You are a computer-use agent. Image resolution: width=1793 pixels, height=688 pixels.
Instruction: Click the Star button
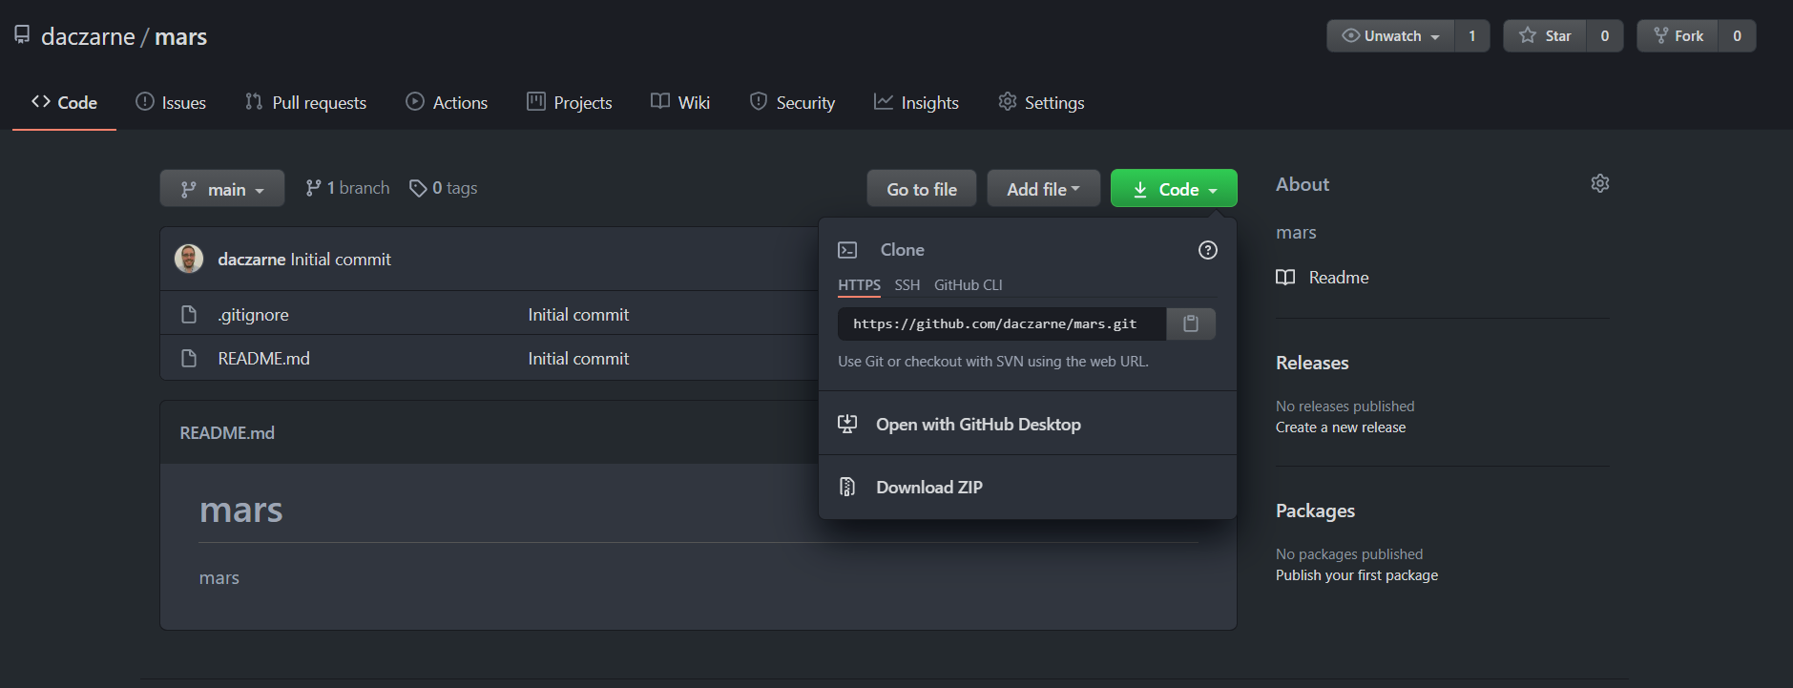click(1545, 36)
